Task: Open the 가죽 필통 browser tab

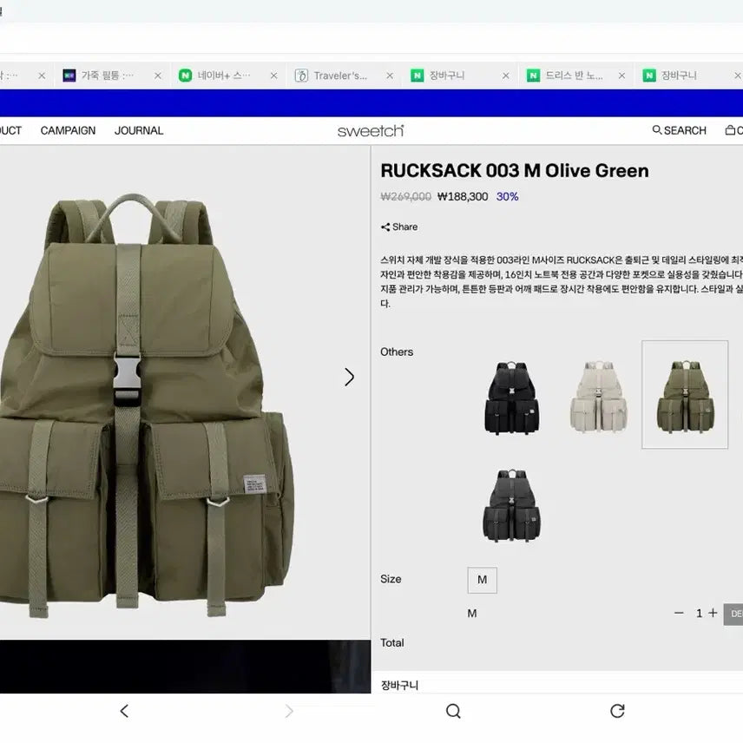Action: (x=112, y=76)
